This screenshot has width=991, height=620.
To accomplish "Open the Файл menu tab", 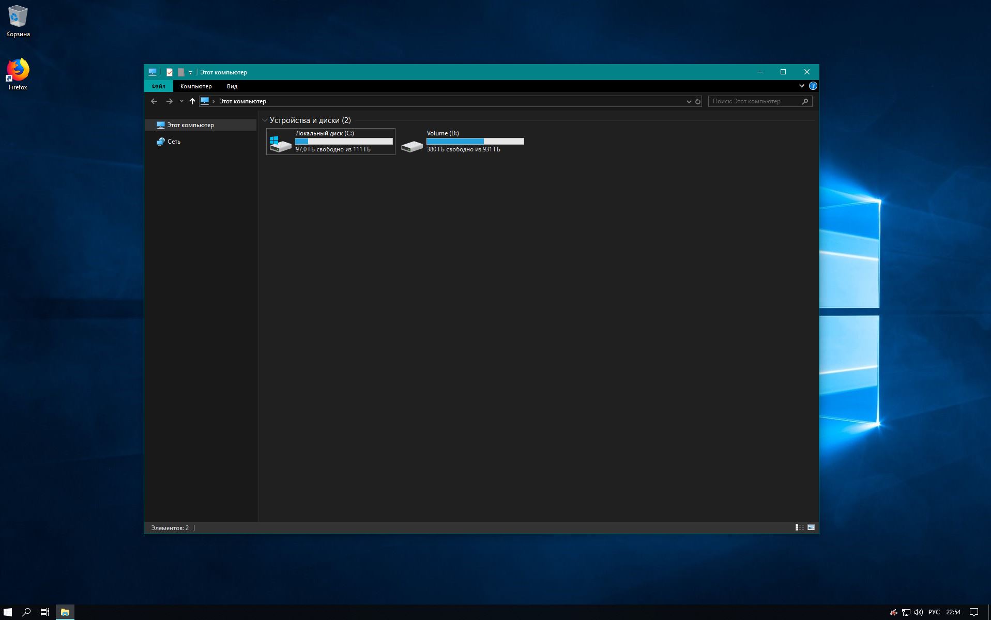I will tap(159, 86).
